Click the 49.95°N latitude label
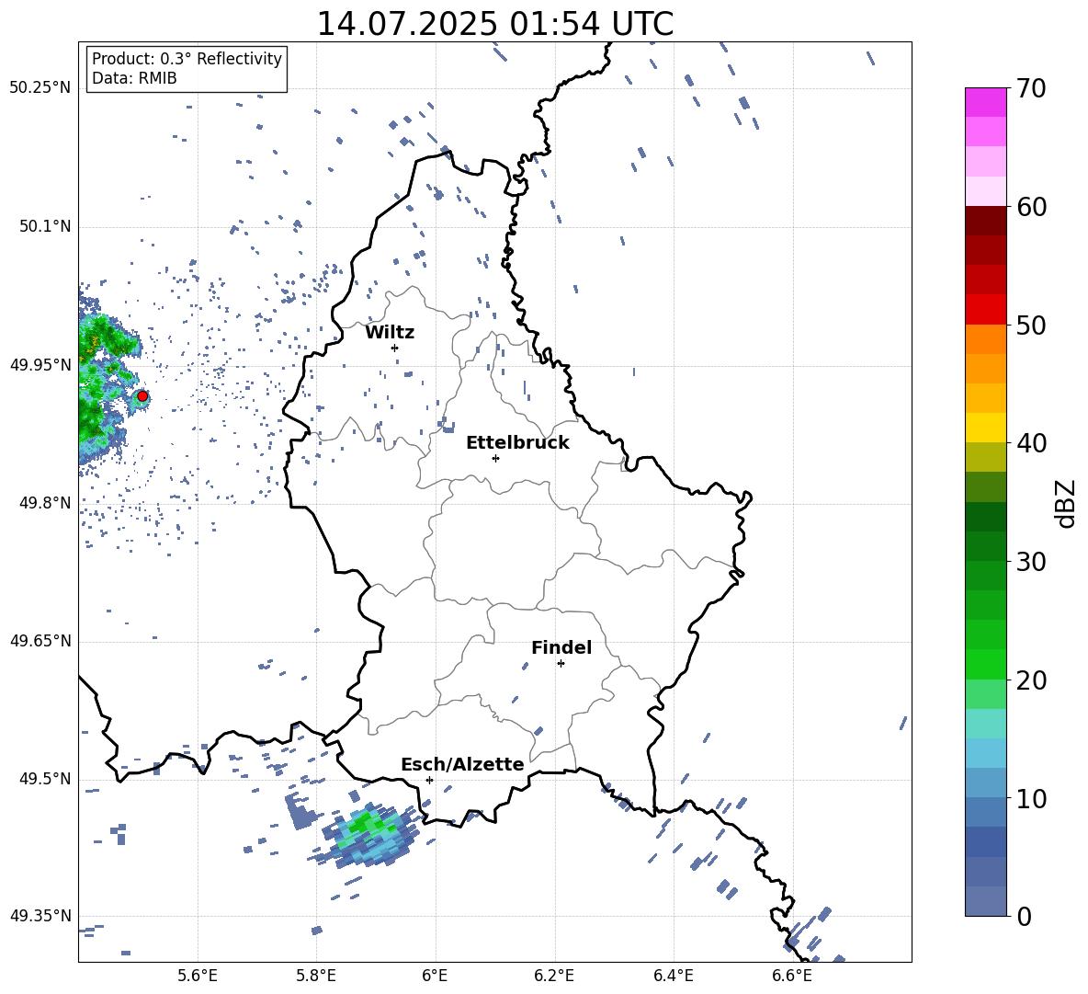Screen dimensions: 1088x994 tap(40, 365)
